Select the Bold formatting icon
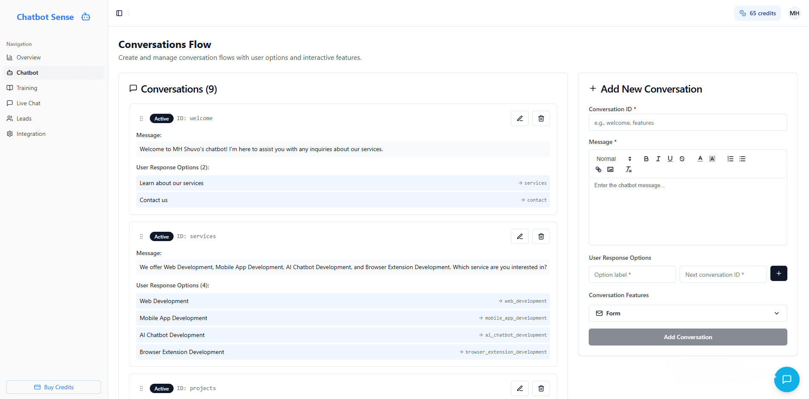 (x=646, y=158)
